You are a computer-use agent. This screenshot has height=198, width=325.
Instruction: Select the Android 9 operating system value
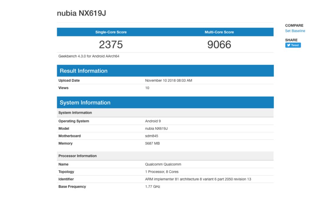pos(153,121)
